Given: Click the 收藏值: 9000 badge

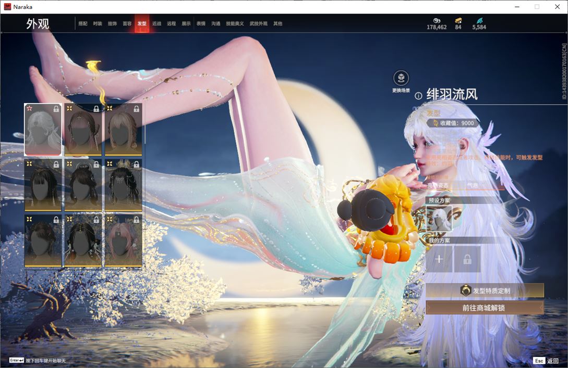Looking at the screenshot, I should pyautogui.click(x=454, y=123).
